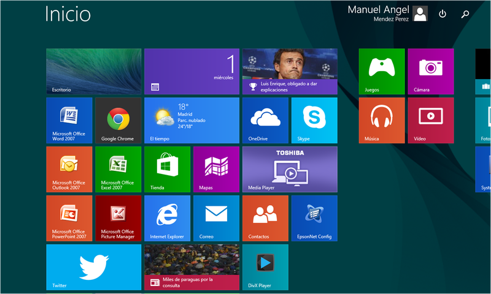Launch Microsoft Office Word 2007

coord(69,120)
